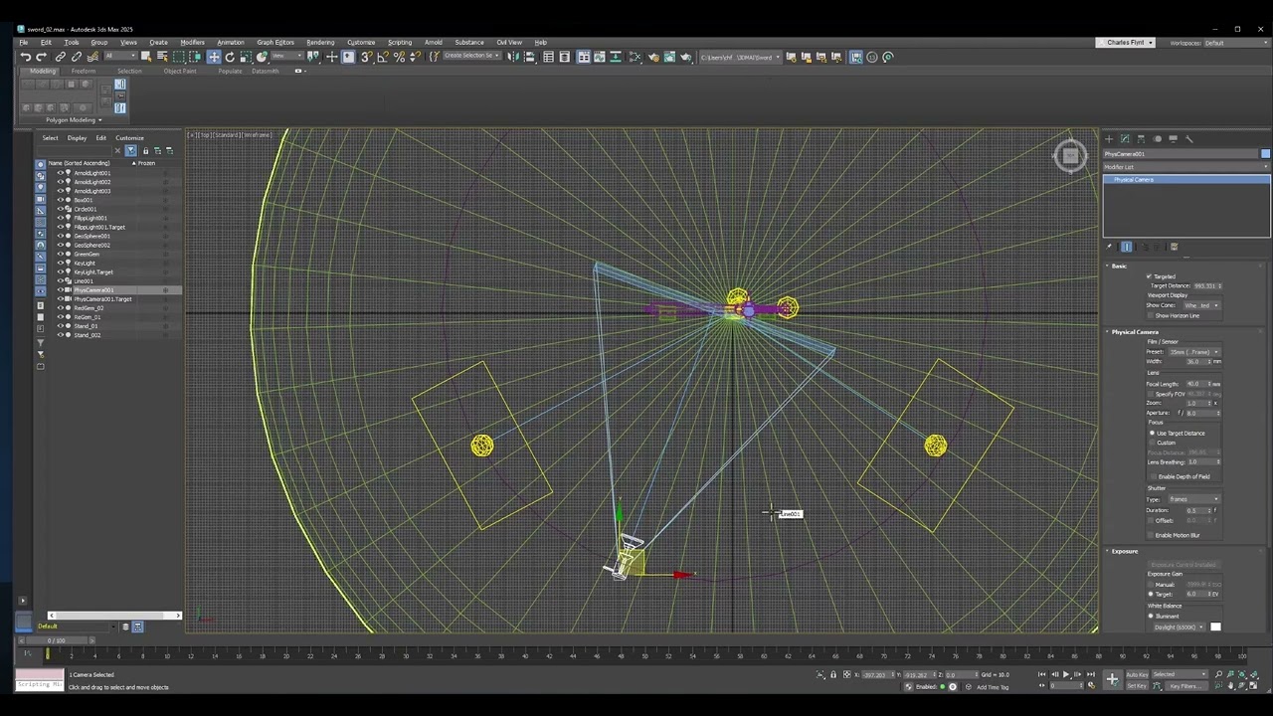Click the Select by Name toolbar icon
This screenshot has height=716, width=1273.
[161, 57]
